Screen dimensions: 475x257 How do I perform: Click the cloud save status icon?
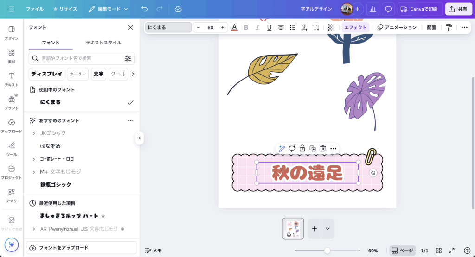pos(178,9)
